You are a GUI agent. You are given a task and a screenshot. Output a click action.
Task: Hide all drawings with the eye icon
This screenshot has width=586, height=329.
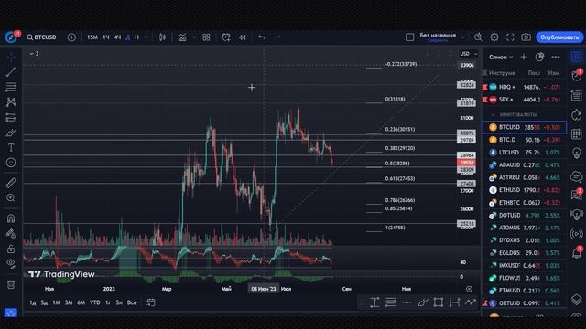coord(11,264)
